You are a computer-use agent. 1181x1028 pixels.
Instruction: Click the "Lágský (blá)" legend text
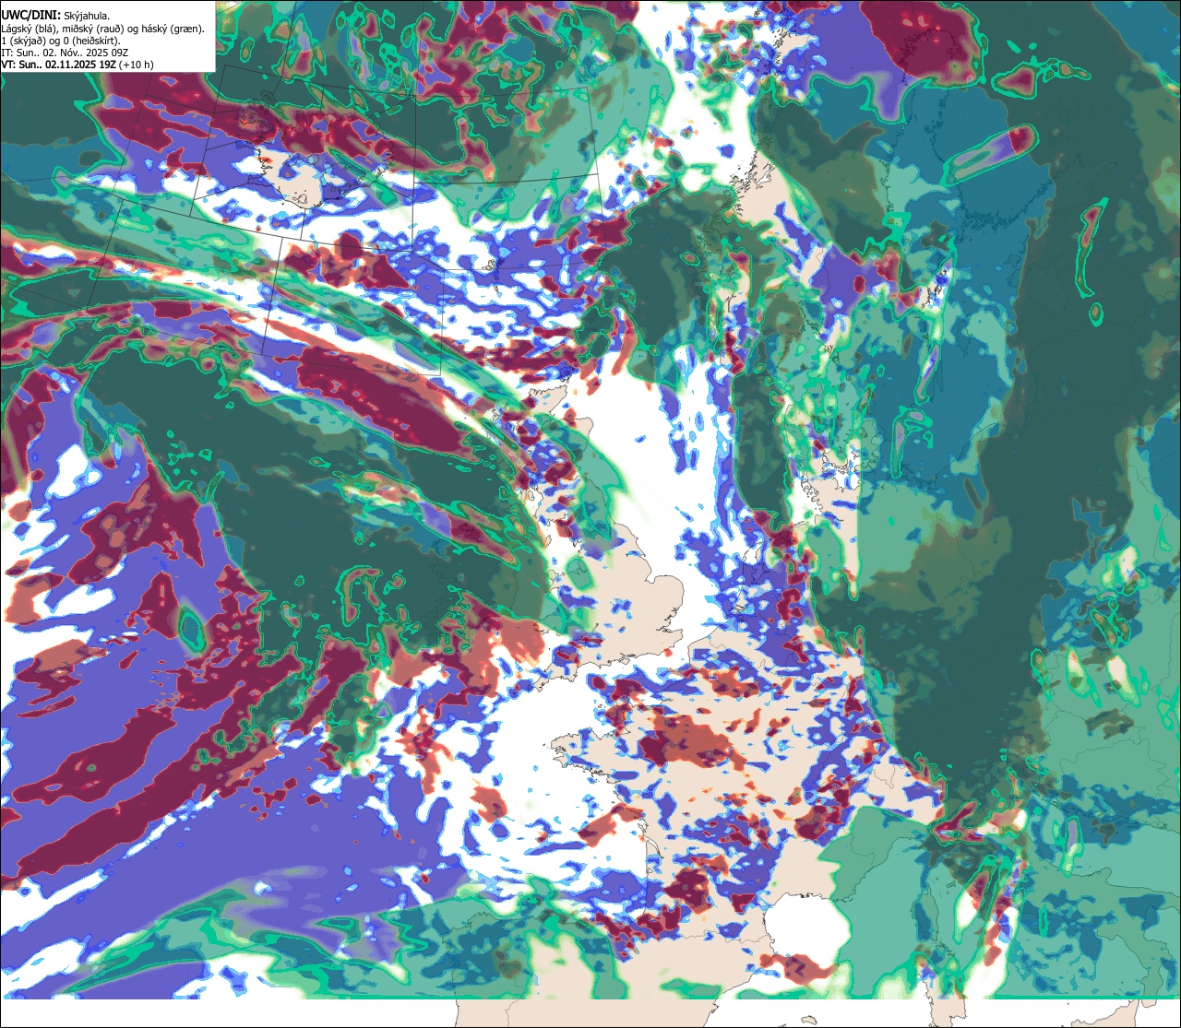pyautogui.click(x=28, y=29)
